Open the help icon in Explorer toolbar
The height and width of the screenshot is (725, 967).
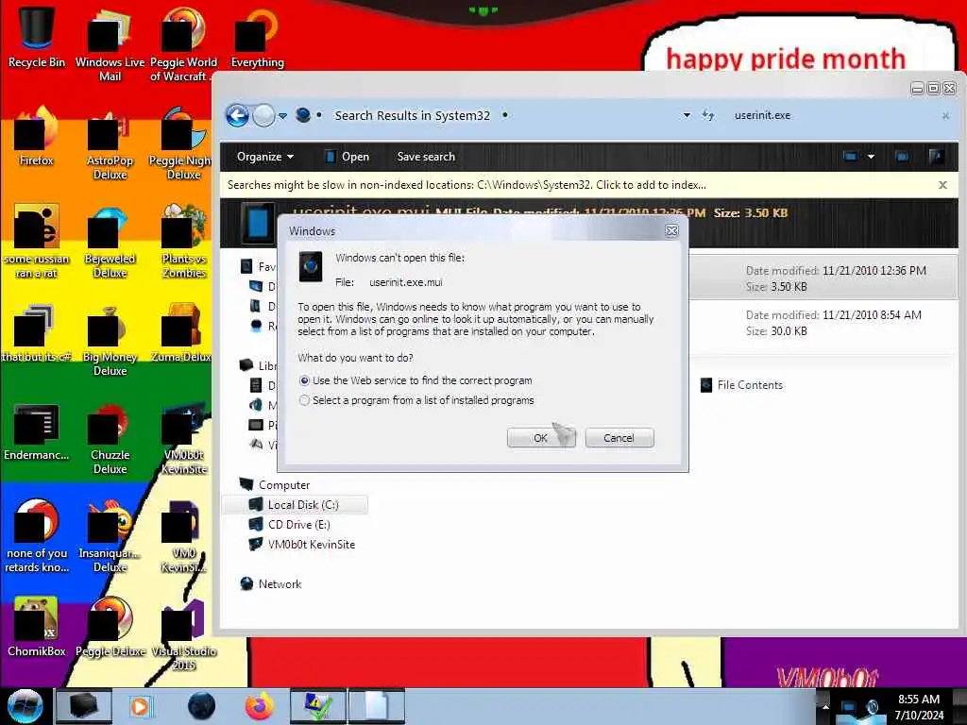click(x=936, y=157)
